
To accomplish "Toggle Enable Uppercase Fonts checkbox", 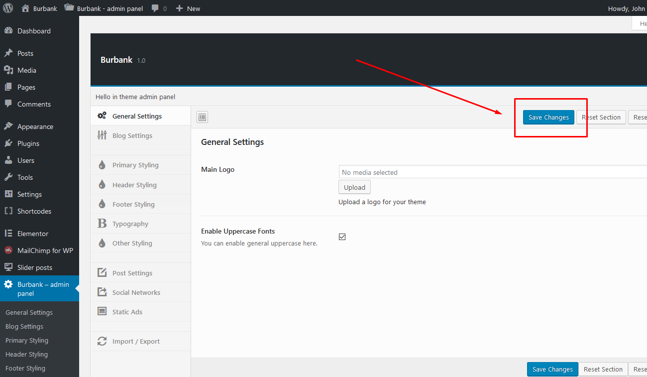I will pyautogui.click(x=342, y=237).
